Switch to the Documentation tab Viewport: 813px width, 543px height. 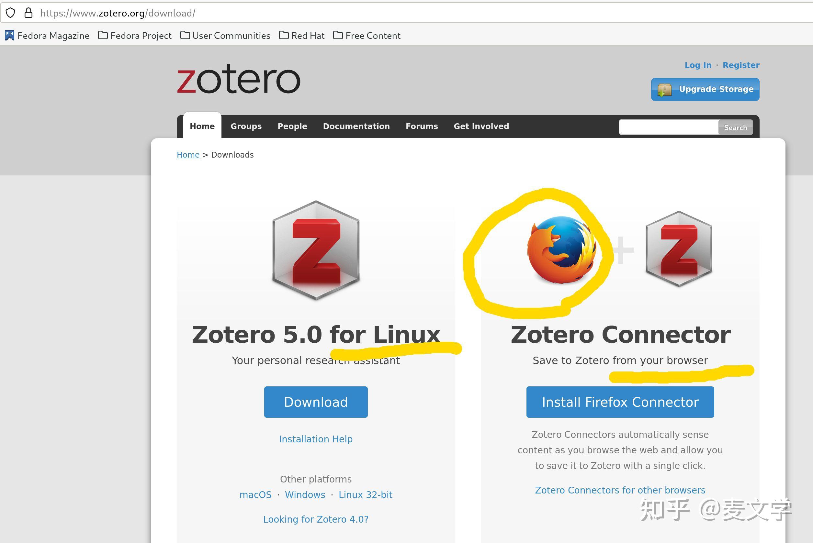[x=356, y=126]
